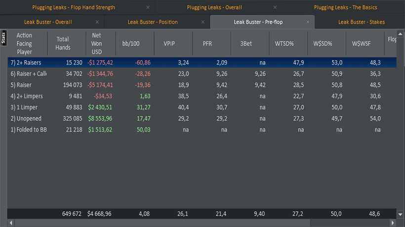Image resolution: width=405 pixels, height=227 pixels.
Task: Select the 1) Folded to BB row
Action: (x=202, y=129)
